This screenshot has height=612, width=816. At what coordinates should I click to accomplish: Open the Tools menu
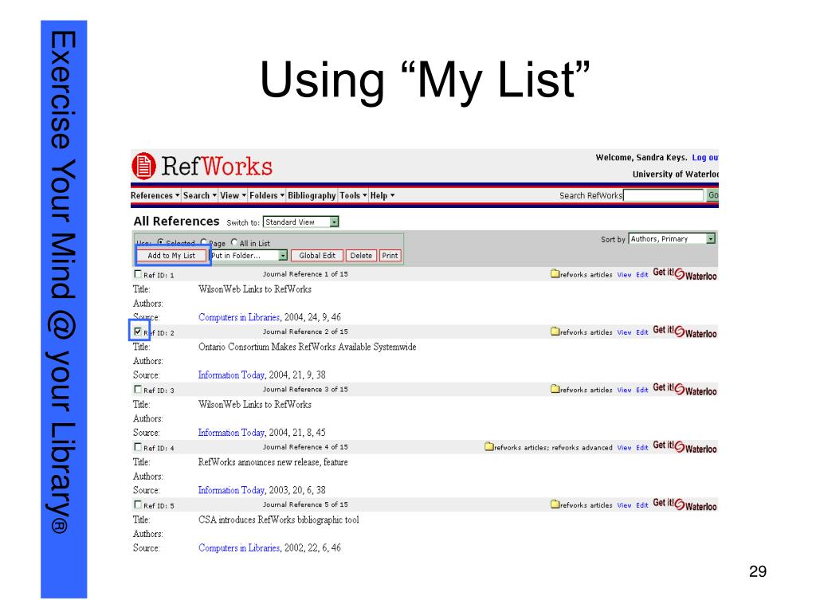(353, 196)
